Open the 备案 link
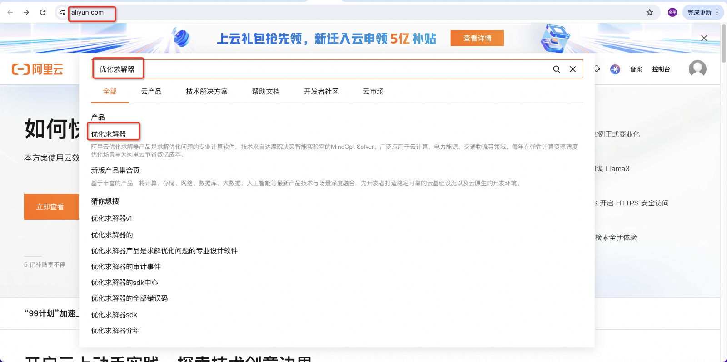 click(636, 69)
